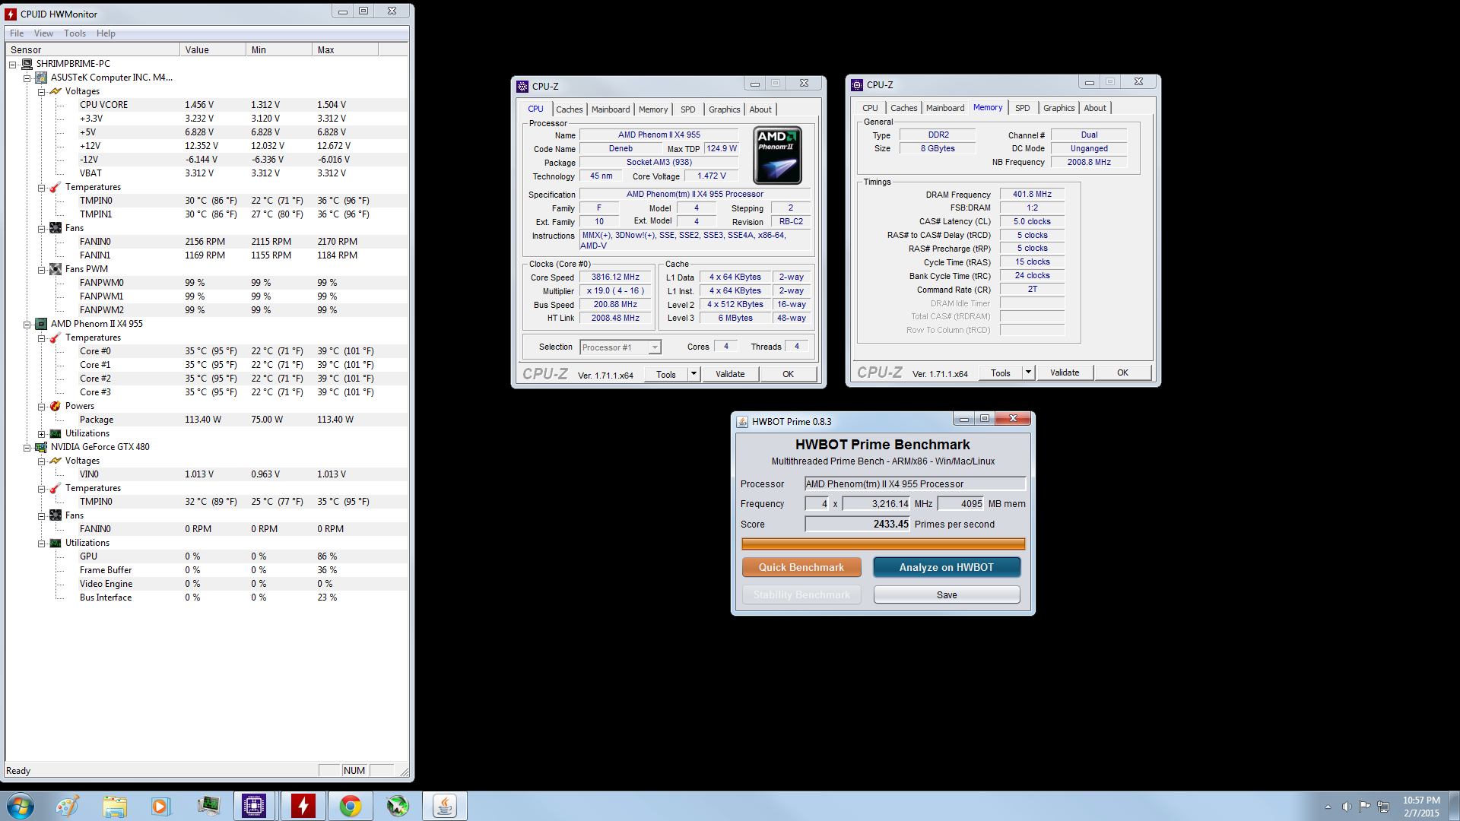Click the AMD Phenom II logo in CPU-Z
1460x821 pixels.
(x=777, y=156)
